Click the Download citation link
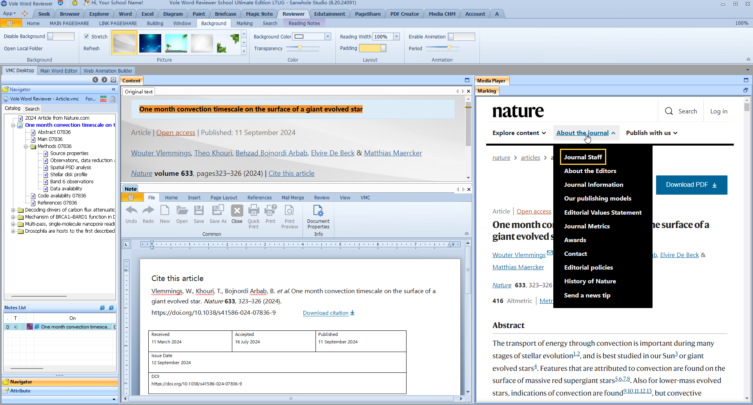Viewport: 753px width, 405px height. (329, 313)
